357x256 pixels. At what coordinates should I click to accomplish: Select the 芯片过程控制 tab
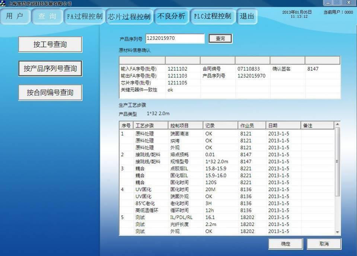coord(129,17)
